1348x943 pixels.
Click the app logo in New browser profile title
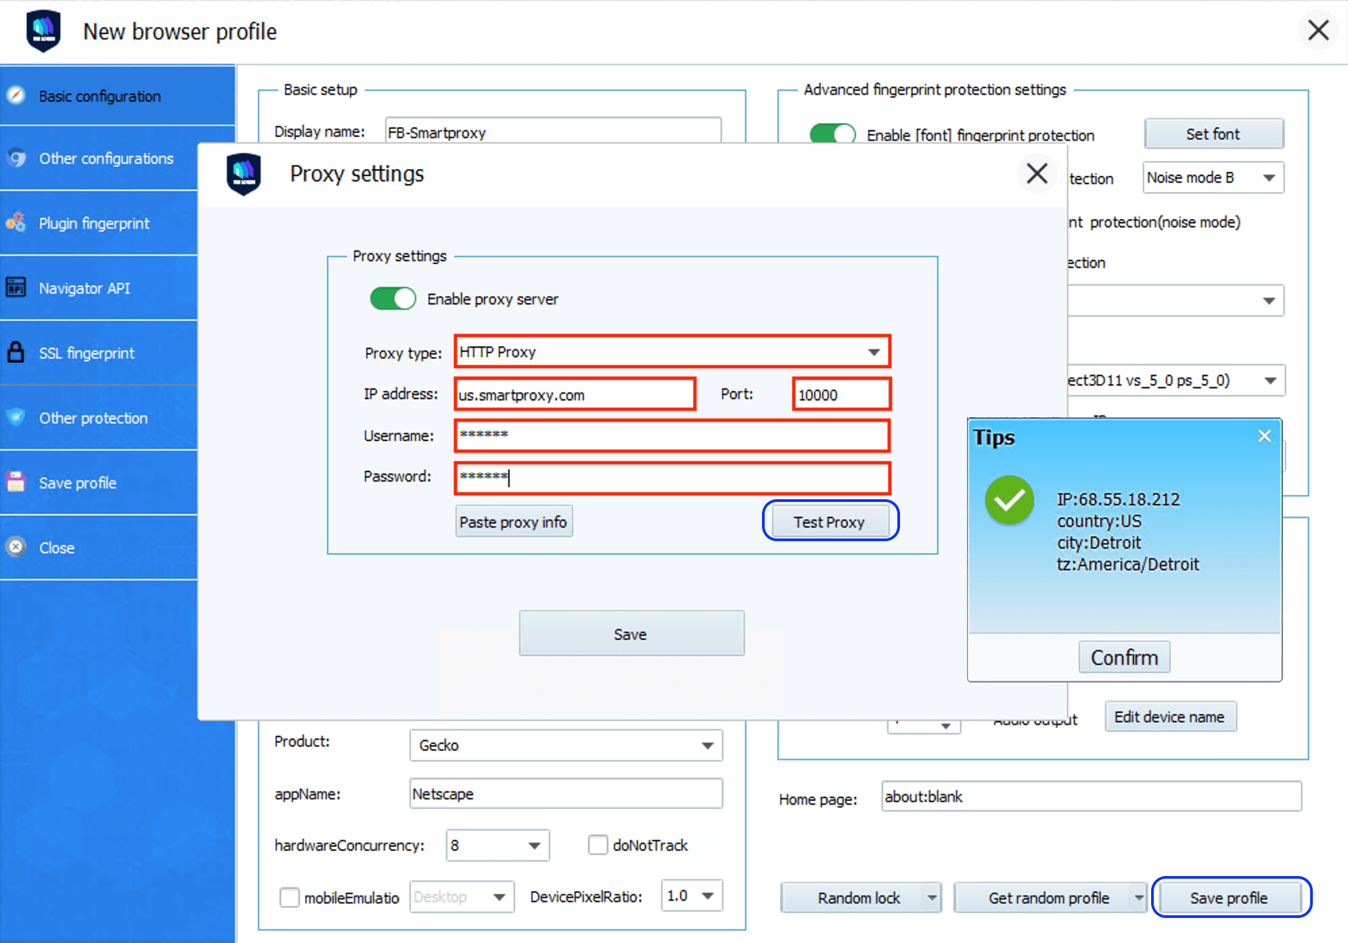43,31
